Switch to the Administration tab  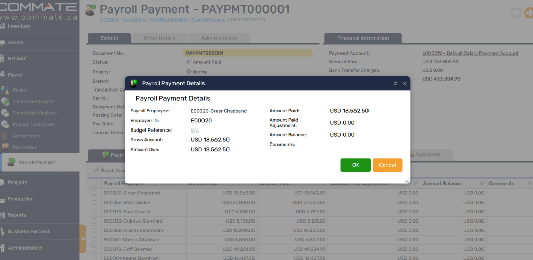coord(219,38)
